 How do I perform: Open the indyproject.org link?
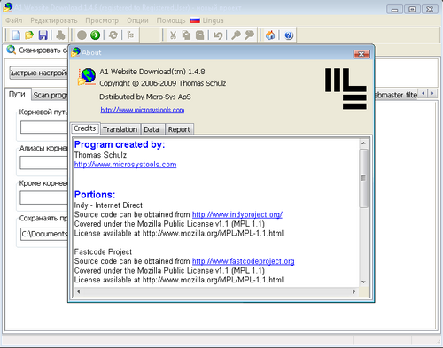(237, 214)
